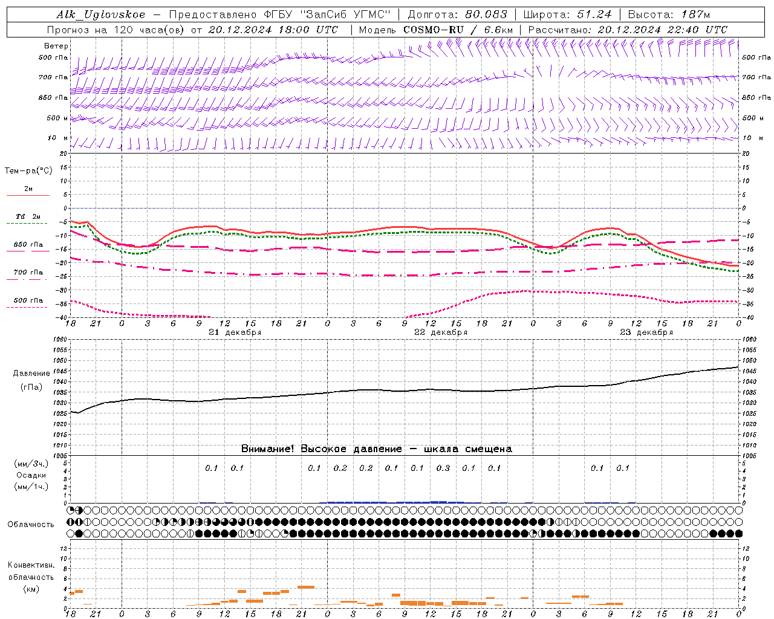Viewport: 774px width, 619px height.
Task: Click the model label COSMO-RU / 6.6км
Action: point(458,30)
